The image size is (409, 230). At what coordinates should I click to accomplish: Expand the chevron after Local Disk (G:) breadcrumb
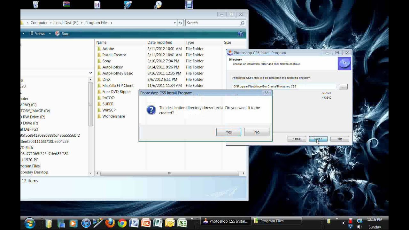point(82,23)
